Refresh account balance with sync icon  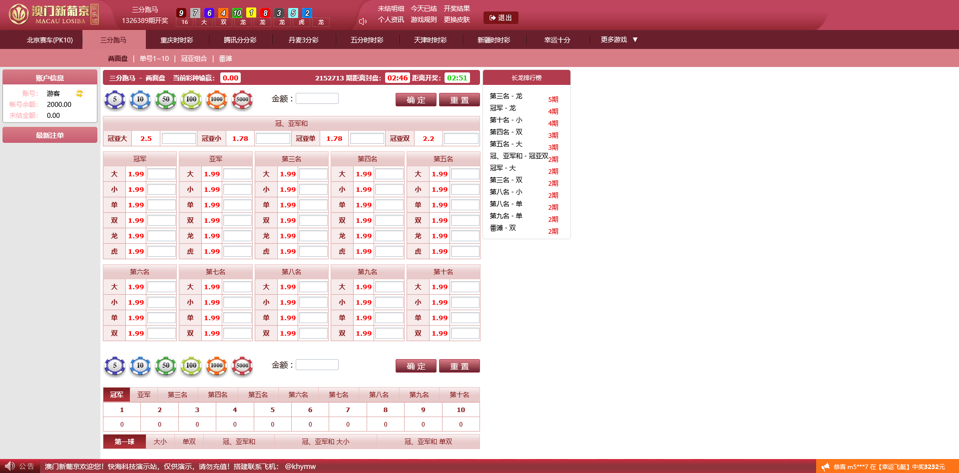[x=79, y=93]
